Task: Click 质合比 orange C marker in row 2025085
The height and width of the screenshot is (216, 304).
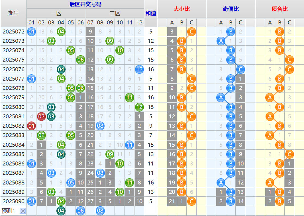Action: pos(289,154)
